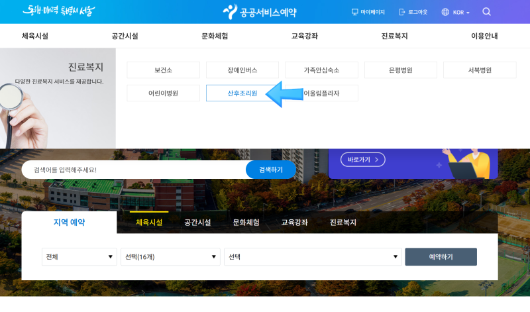Click the 진료복지 panel heading

pos(85,67)
